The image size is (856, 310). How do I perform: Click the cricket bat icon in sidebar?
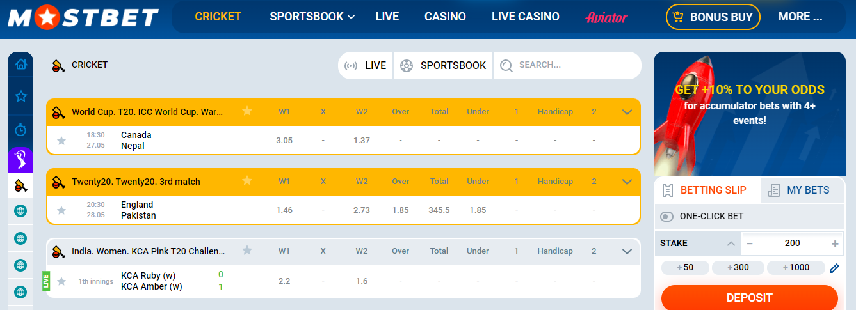click(x=20, y=186)
